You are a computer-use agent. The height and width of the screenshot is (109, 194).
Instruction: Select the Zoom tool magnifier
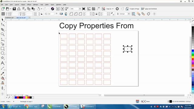(x=2, y=34)
